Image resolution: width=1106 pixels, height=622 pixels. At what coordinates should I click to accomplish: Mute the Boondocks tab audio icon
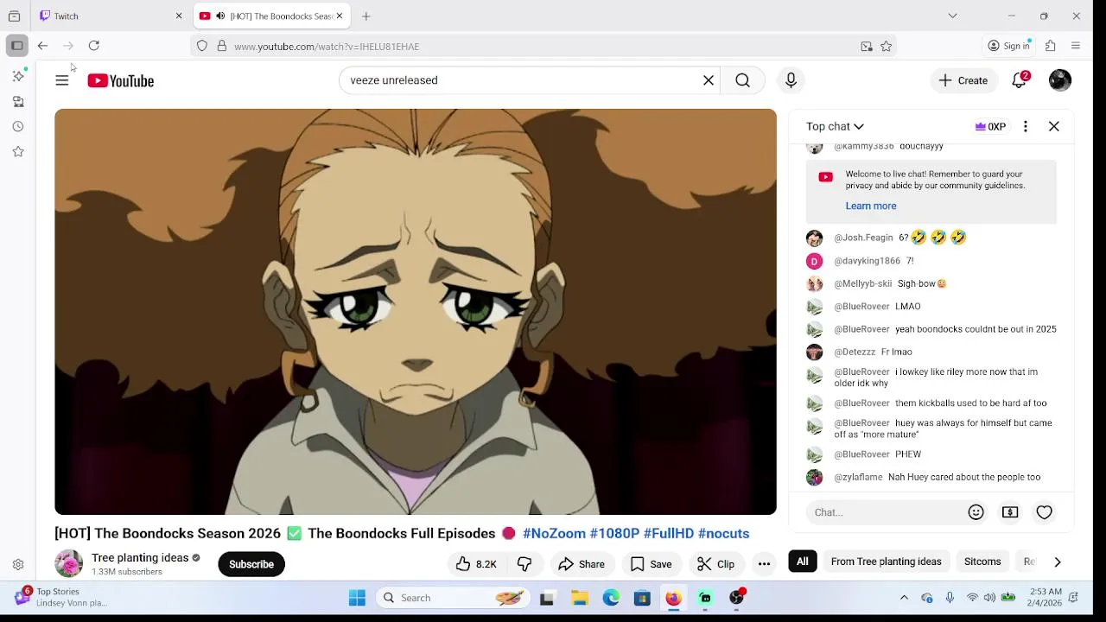click(220, 16)
